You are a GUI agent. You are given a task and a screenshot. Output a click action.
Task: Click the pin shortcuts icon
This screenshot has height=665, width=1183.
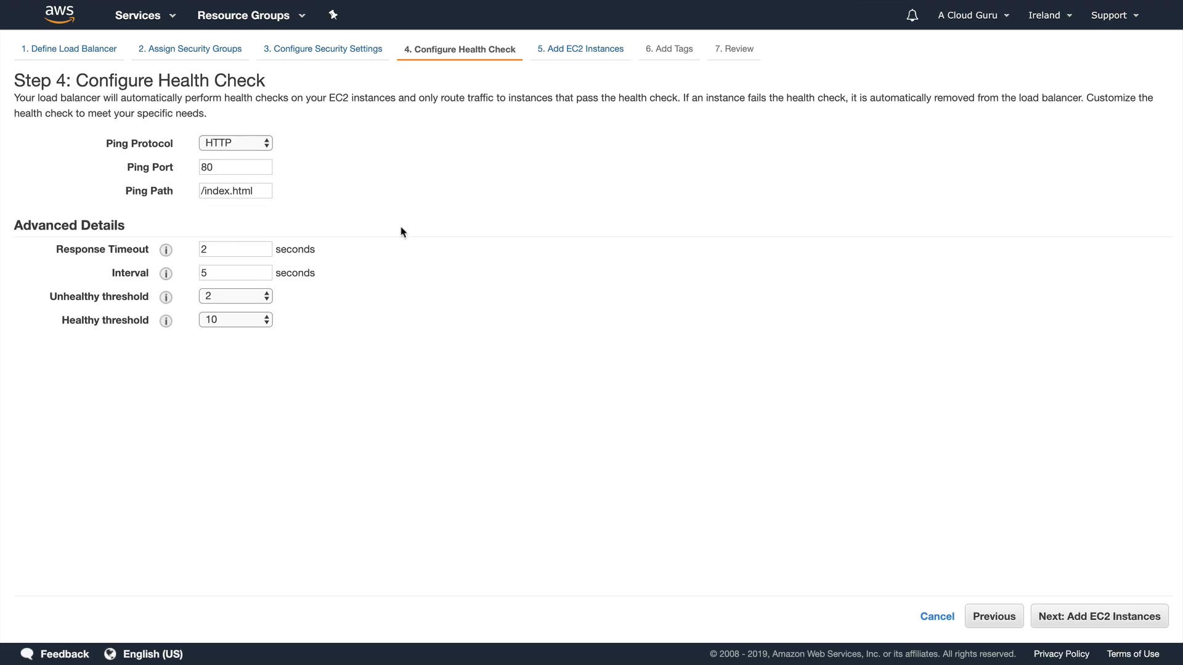tap(333, 15)
